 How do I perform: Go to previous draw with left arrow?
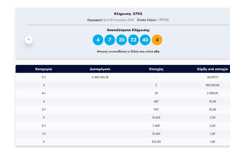29,40
